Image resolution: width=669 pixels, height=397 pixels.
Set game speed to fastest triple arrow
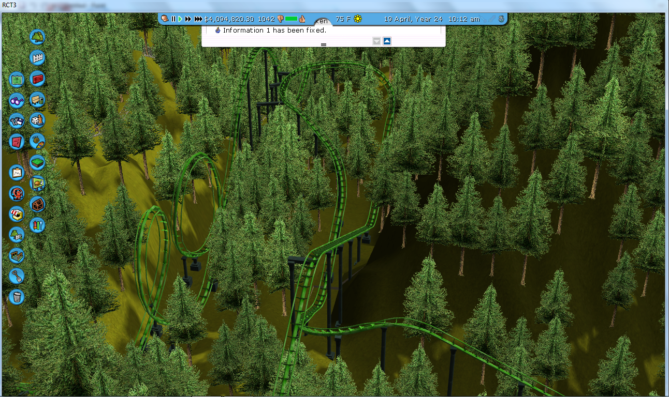point(198,19)
